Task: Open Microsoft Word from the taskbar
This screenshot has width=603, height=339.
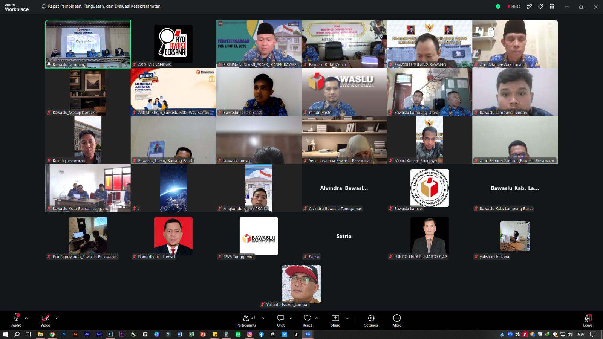Action: click(180, 334)
